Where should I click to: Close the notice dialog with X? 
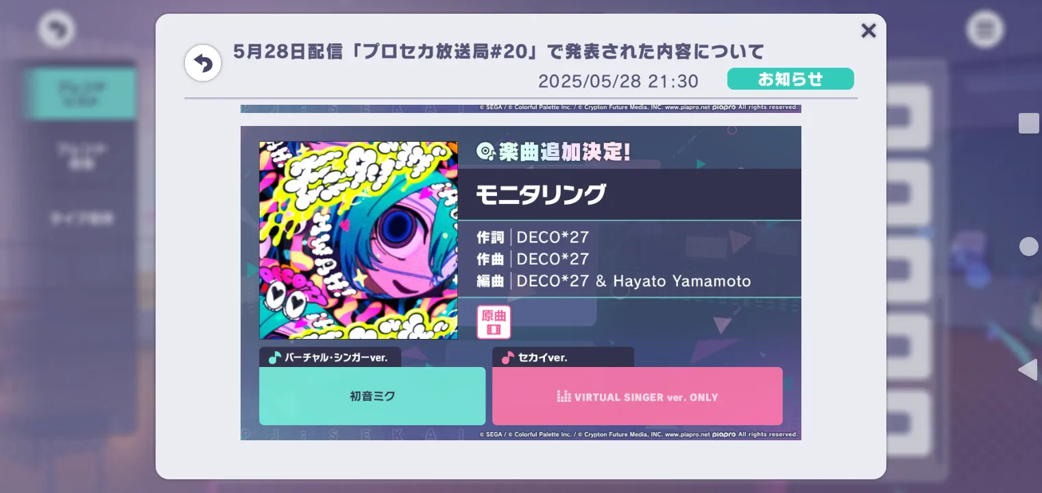(869, 31)
